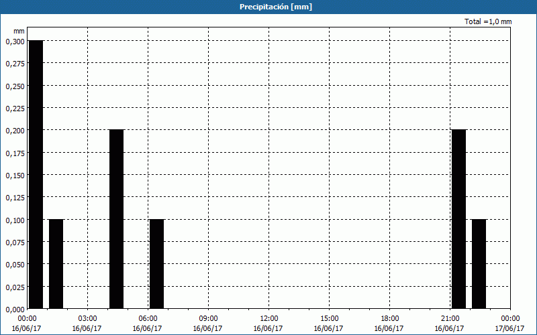Click the 0,150 y-axis label
Screen dimensions: 537x335
coord(15,176)
